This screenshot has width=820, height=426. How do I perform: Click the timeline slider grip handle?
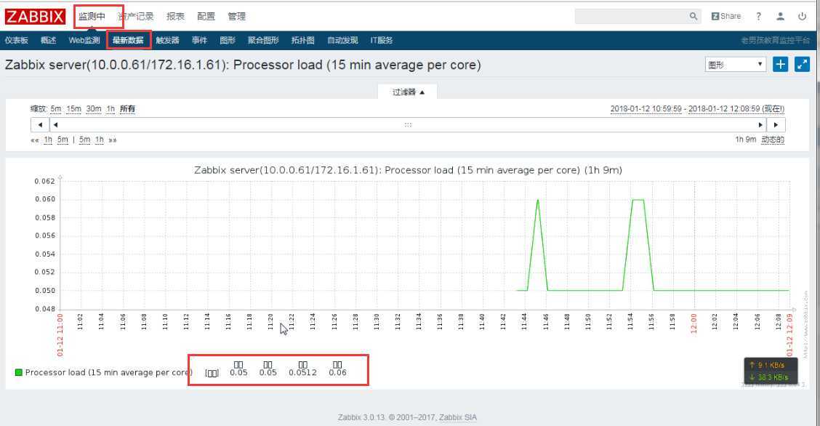(408, 125)
